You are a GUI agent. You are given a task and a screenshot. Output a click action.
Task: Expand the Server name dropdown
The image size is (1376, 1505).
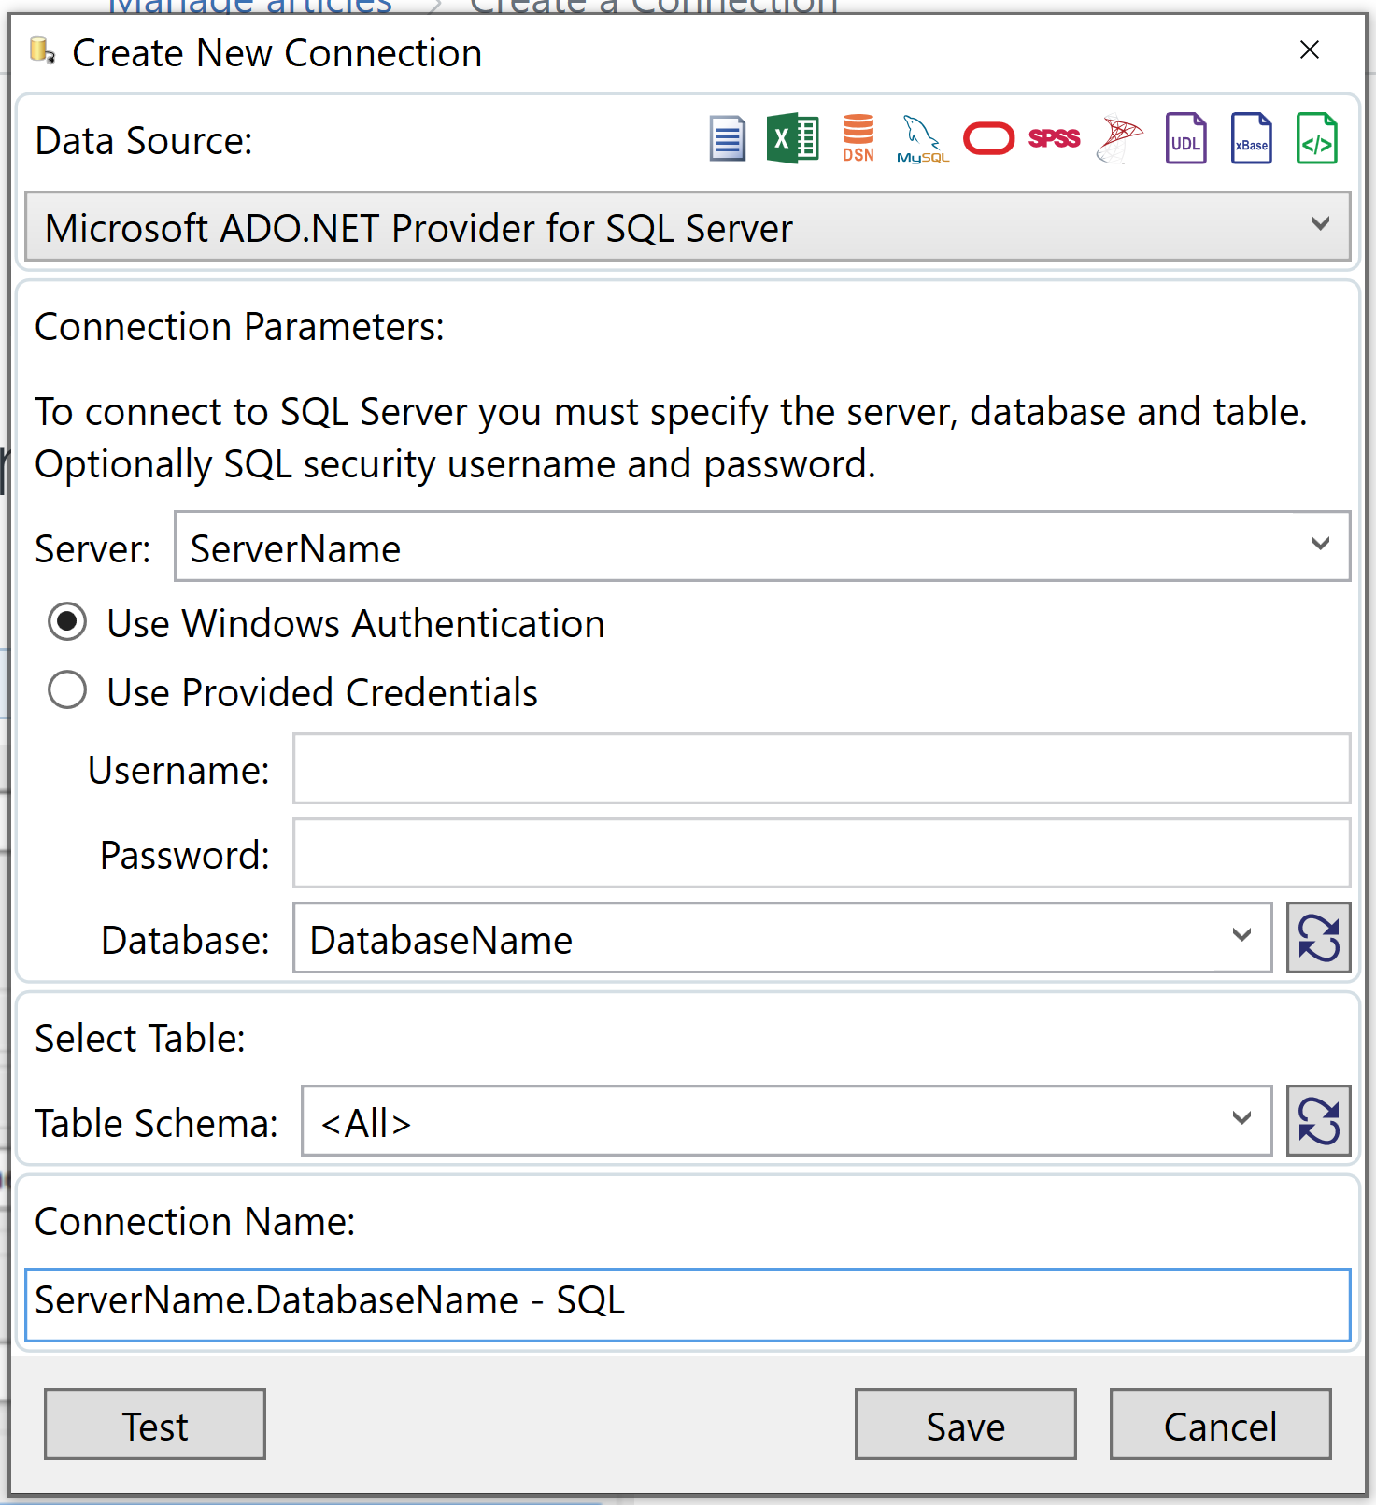coord(1319,546)
